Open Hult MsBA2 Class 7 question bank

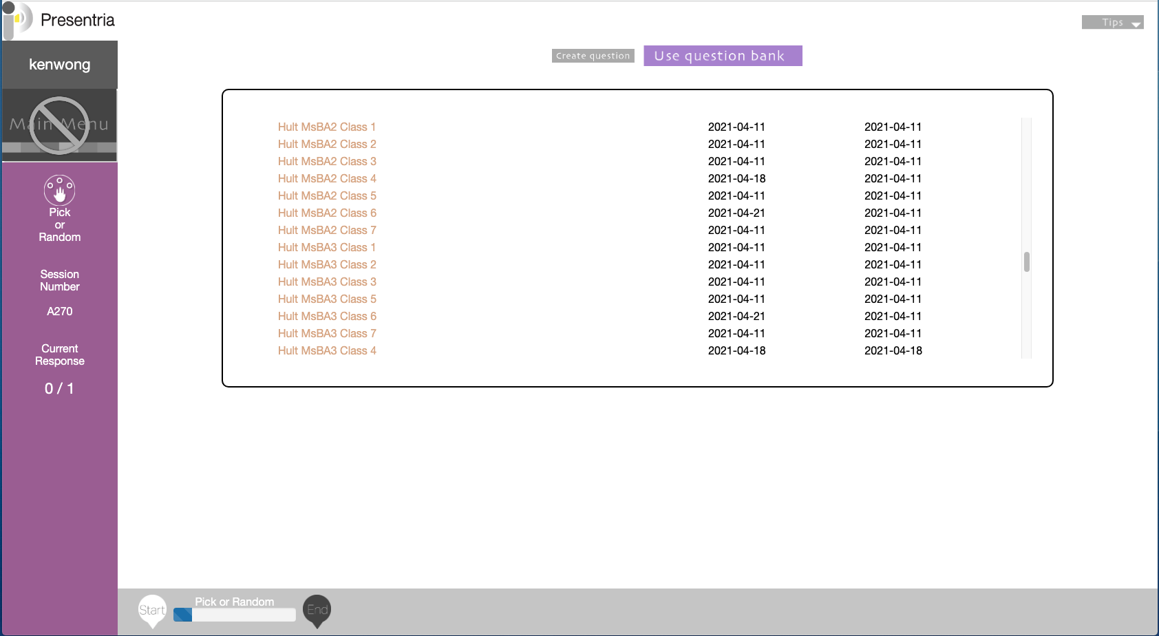(327, 230)
